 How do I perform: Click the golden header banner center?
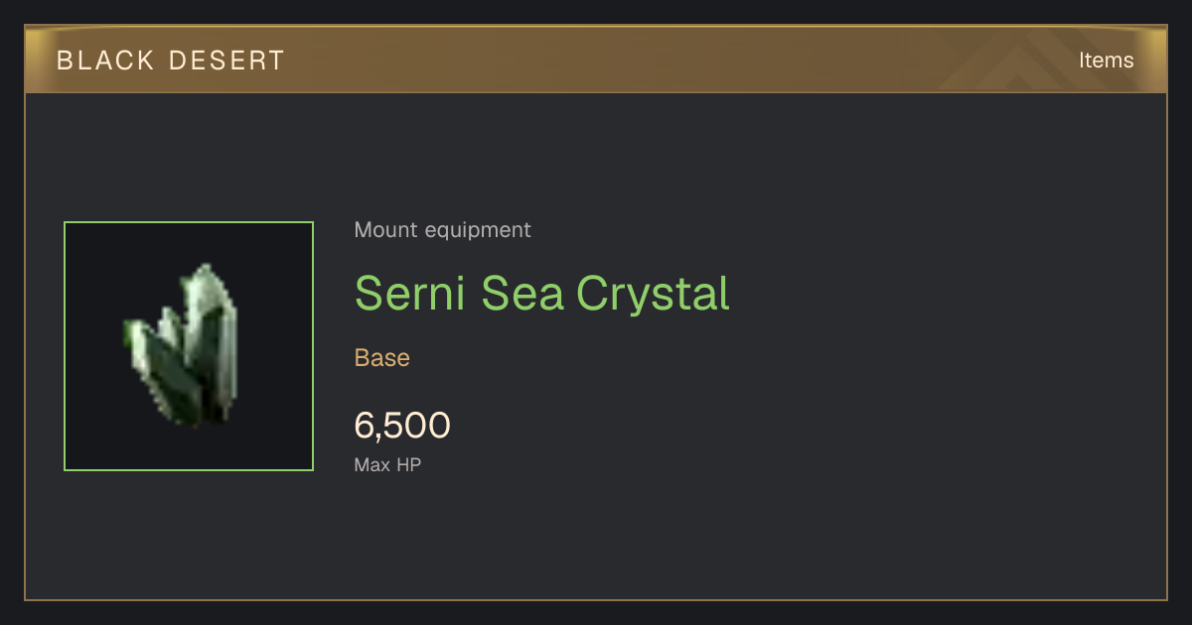596,60
